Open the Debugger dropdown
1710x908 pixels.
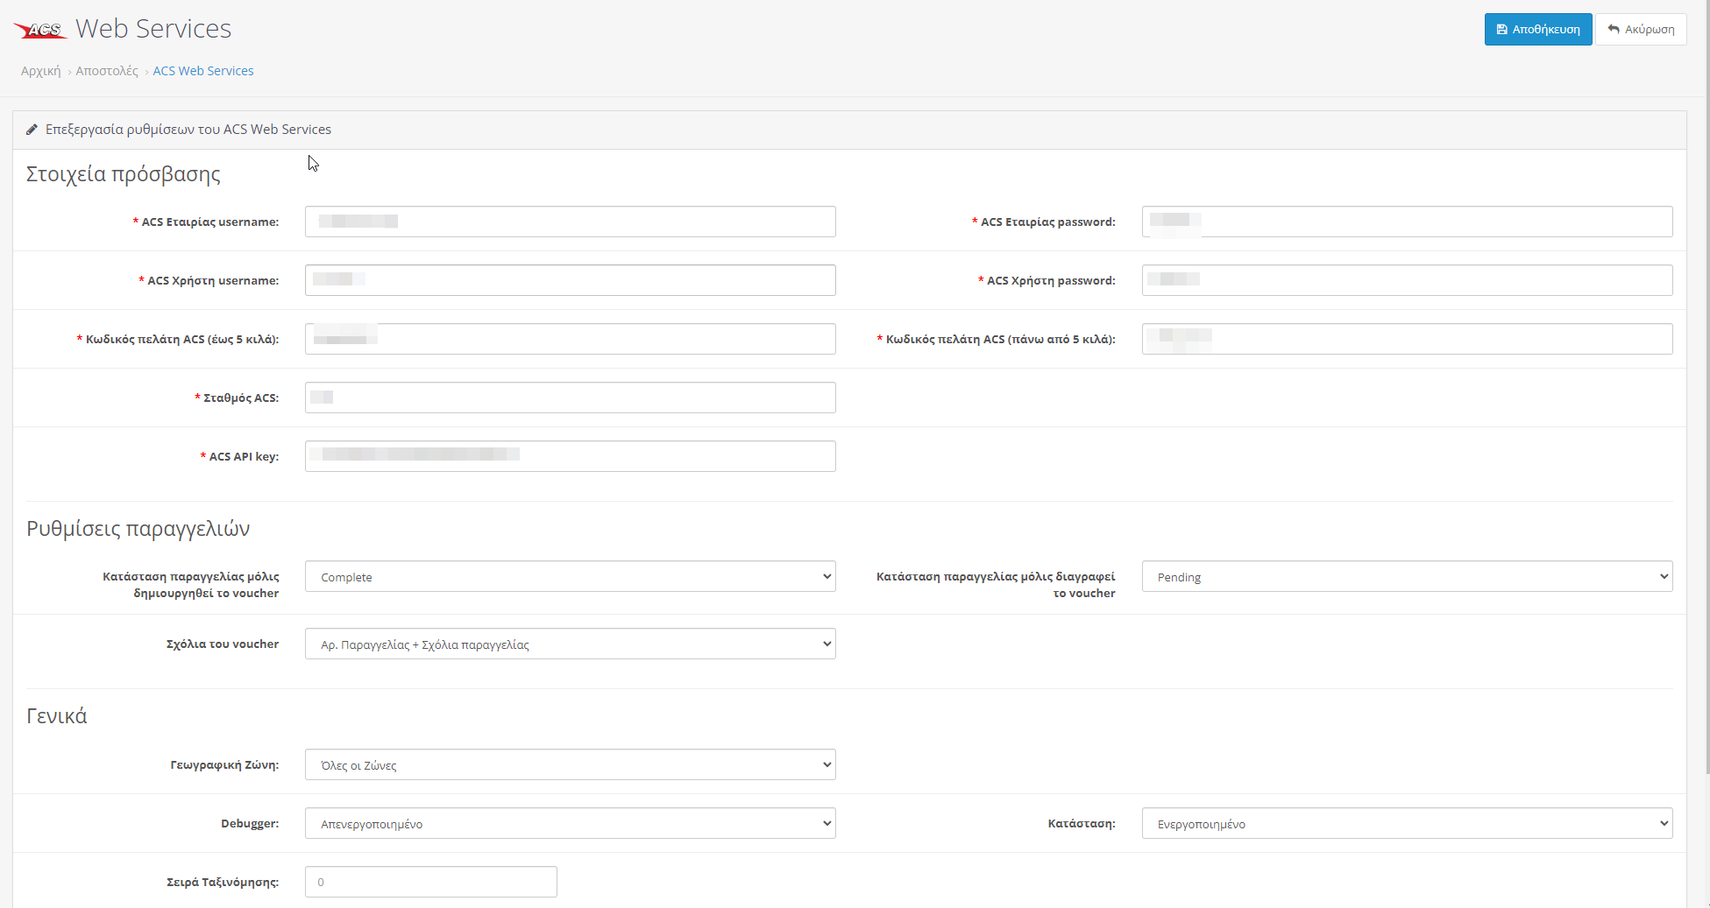(571, 823)
